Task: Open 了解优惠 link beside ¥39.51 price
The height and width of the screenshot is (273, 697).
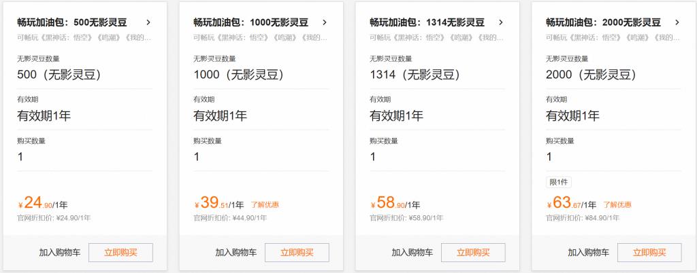Action: point(265,205)
